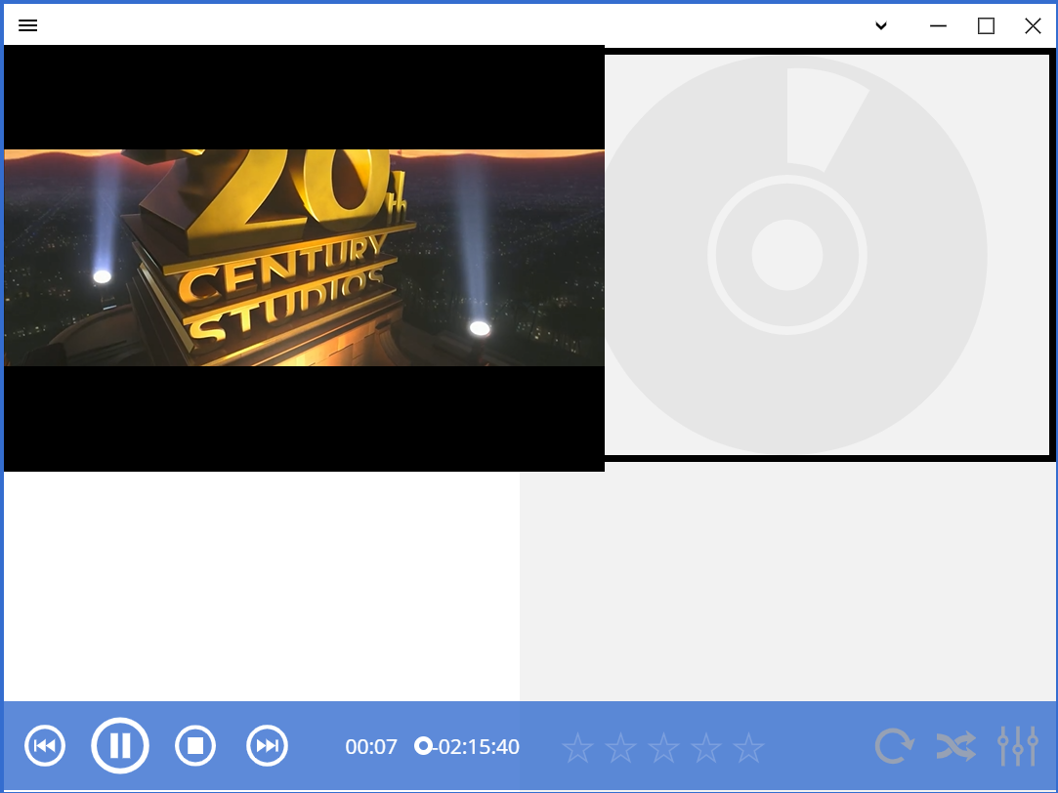Skip to the previous track
This screenshot has height=793, width=1058.
pyautogui.click(x=45, y=746)
